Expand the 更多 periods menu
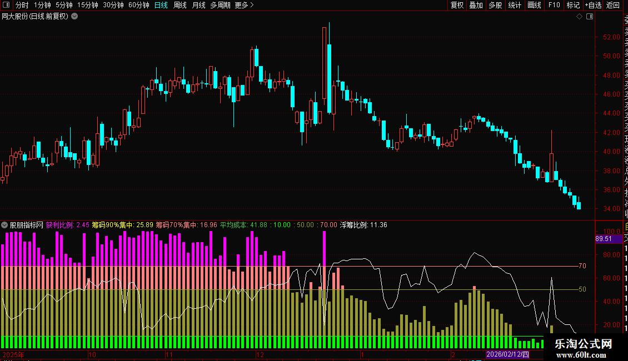This screenshot has height=361, width=628. (x=244, y=5)
